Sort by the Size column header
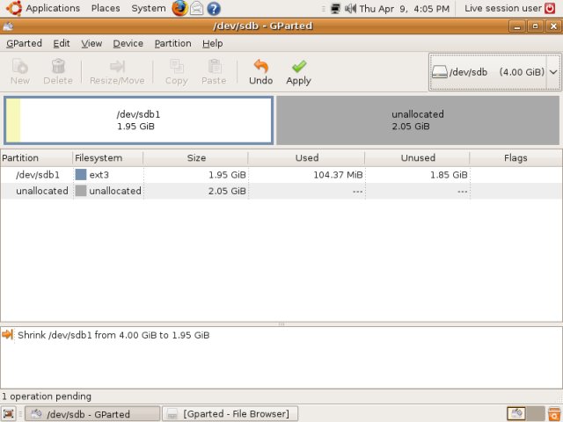 tap(195, 158)
